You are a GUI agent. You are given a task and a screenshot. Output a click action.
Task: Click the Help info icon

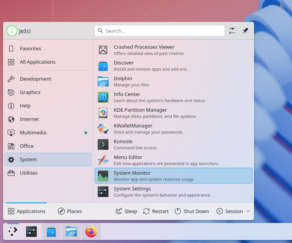click(11, 106)
